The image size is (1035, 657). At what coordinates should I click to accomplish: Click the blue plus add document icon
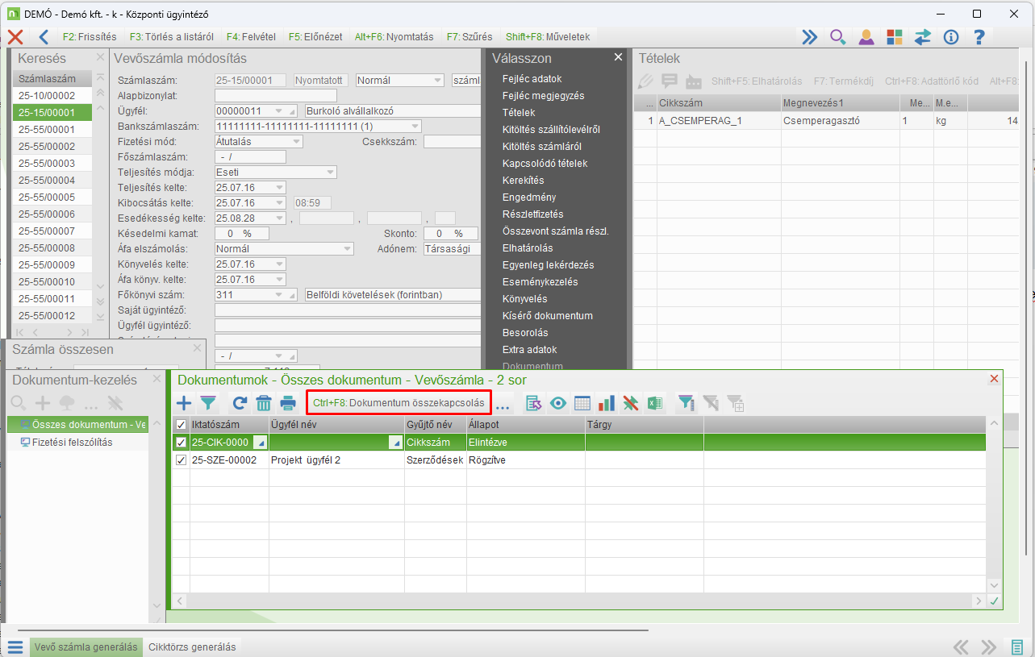click(184, 403)
